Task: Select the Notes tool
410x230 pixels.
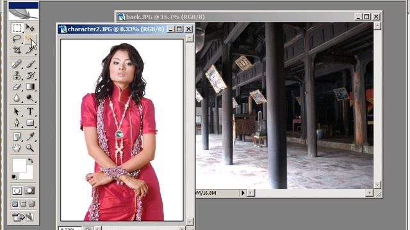Action: (x=17, y=136)
